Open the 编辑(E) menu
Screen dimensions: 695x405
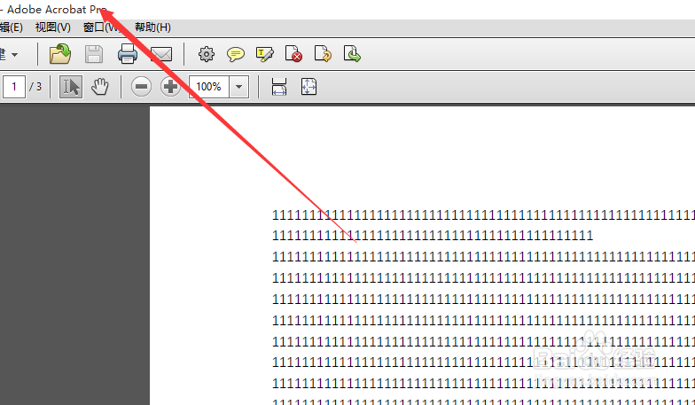point(11,27)
